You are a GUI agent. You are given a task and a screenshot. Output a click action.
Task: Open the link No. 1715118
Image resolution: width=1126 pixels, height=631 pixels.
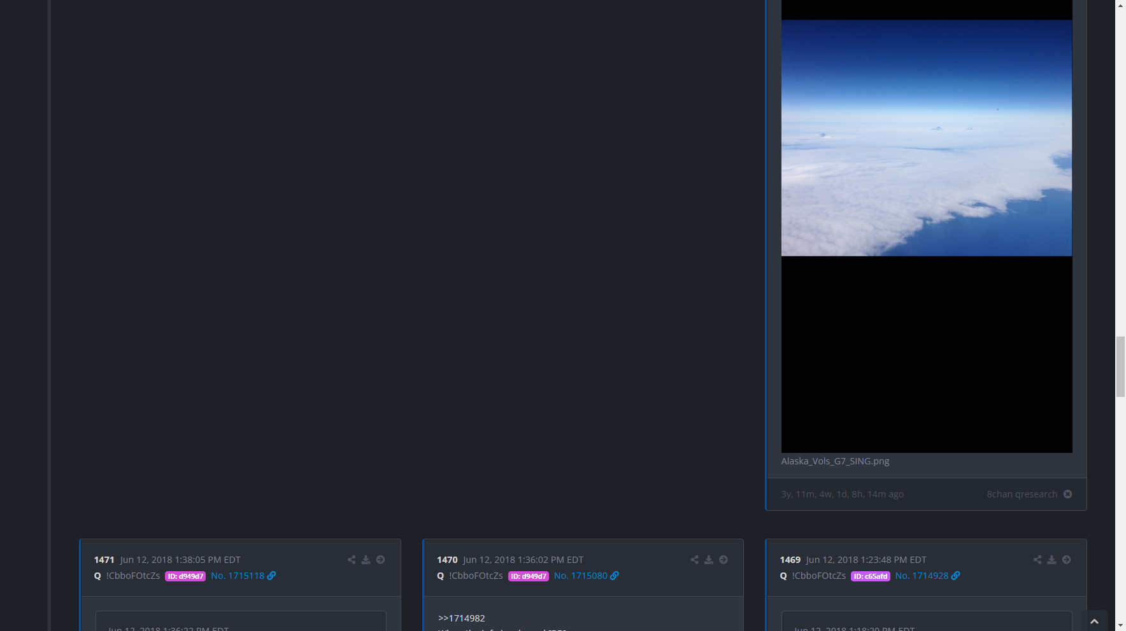point(238,576)
